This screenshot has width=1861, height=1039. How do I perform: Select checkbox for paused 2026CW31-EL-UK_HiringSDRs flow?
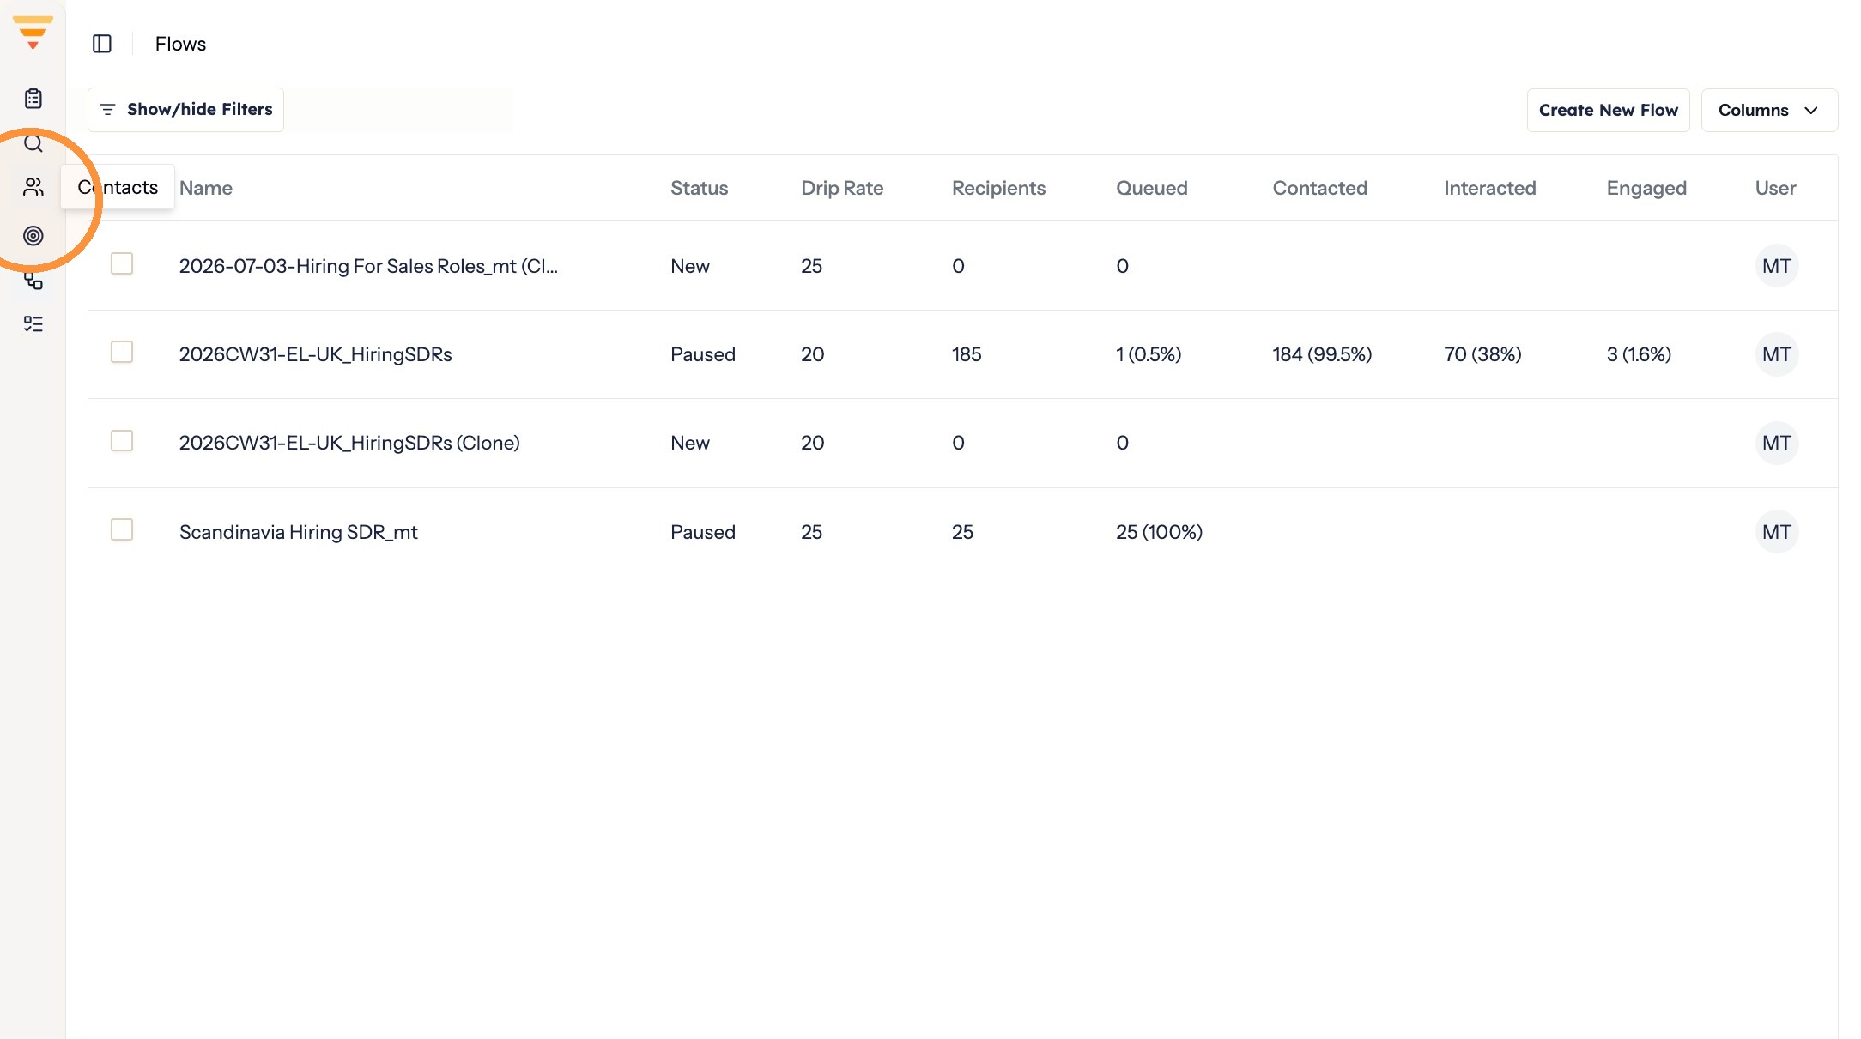click(x=122, y=352)
